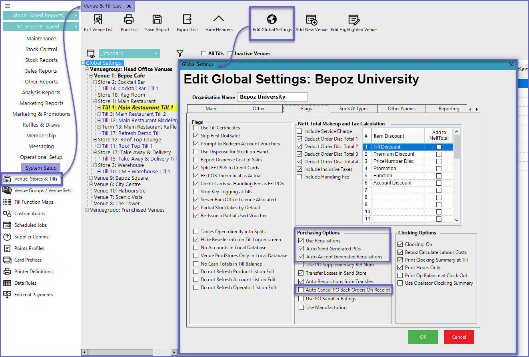This screenshot has height=357, width=529.
Task: Switch to the Reporting tab
Action: (449, 109)
